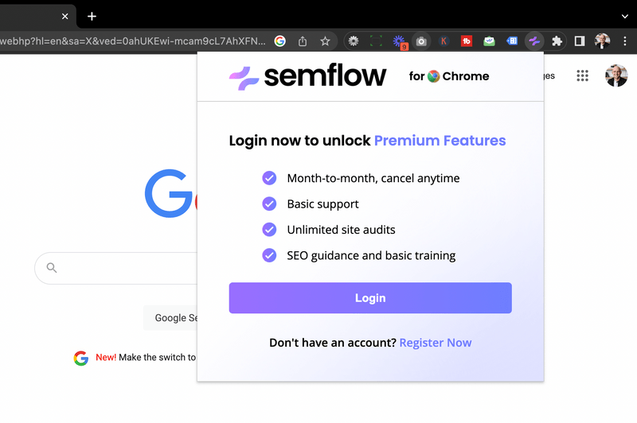This screenshot has height=423, width=637.
Task: Open the camera screenshot extension
Action: (421, 41)
